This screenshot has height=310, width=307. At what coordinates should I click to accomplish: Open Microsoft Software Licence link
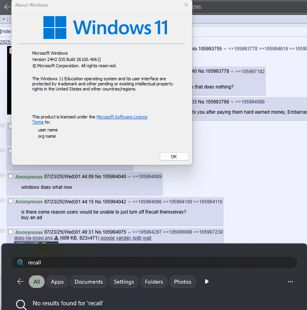click(122, 117)
